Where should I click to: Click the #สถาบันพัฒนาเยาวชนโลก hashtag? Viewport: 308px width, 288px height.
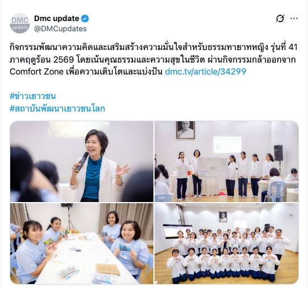tap(57, 108)
